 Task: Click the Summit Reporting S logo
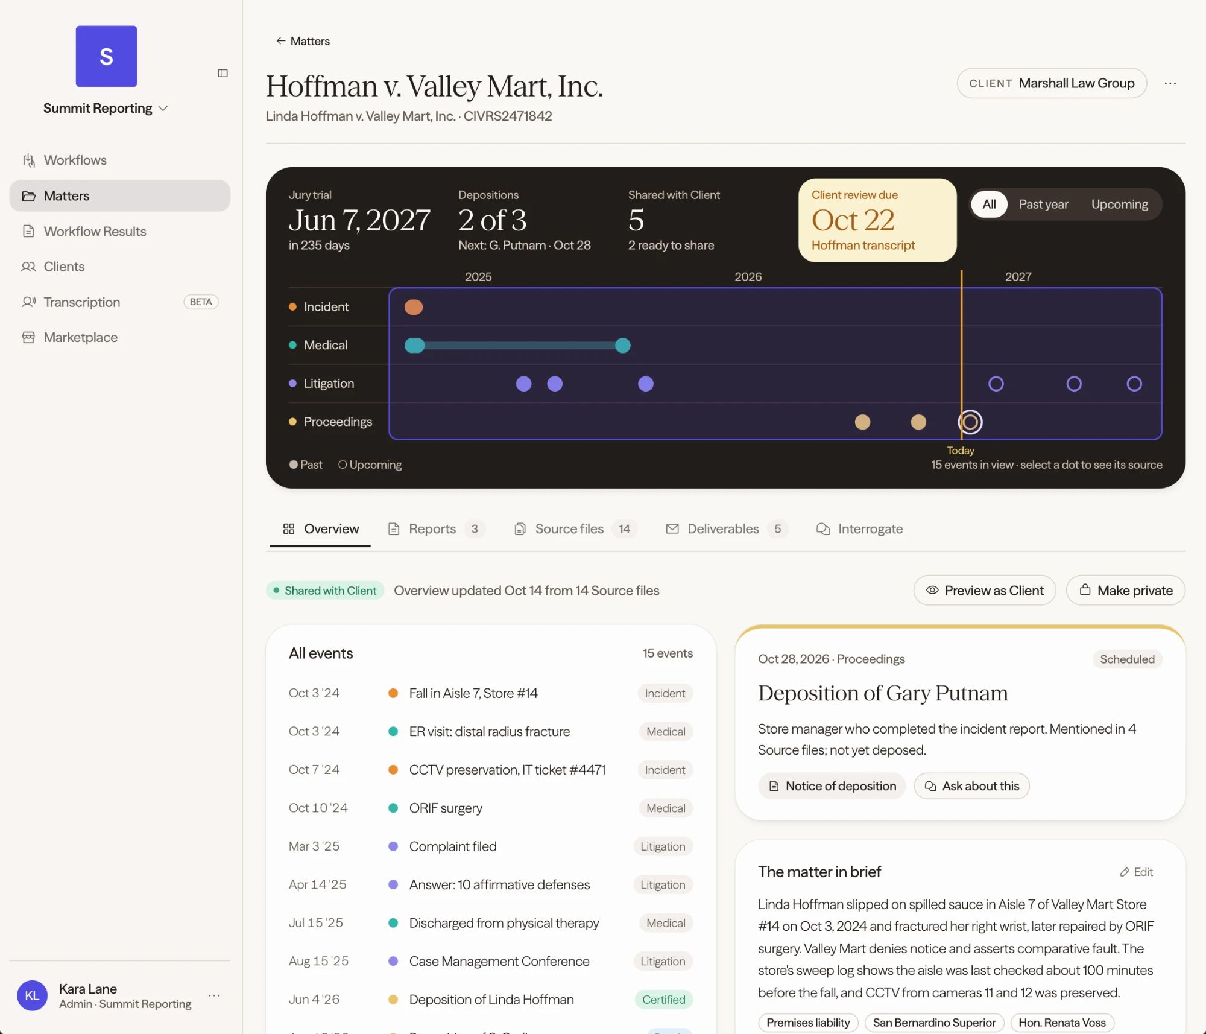(106, 56)
